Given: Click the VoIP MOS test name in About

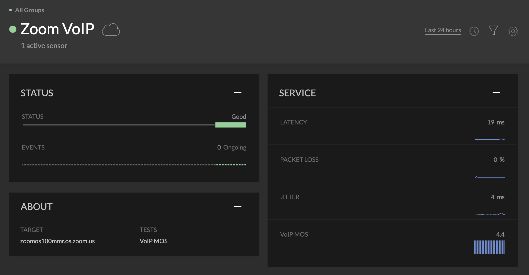Looking at the screenshot, I should (x=154, y=241).
